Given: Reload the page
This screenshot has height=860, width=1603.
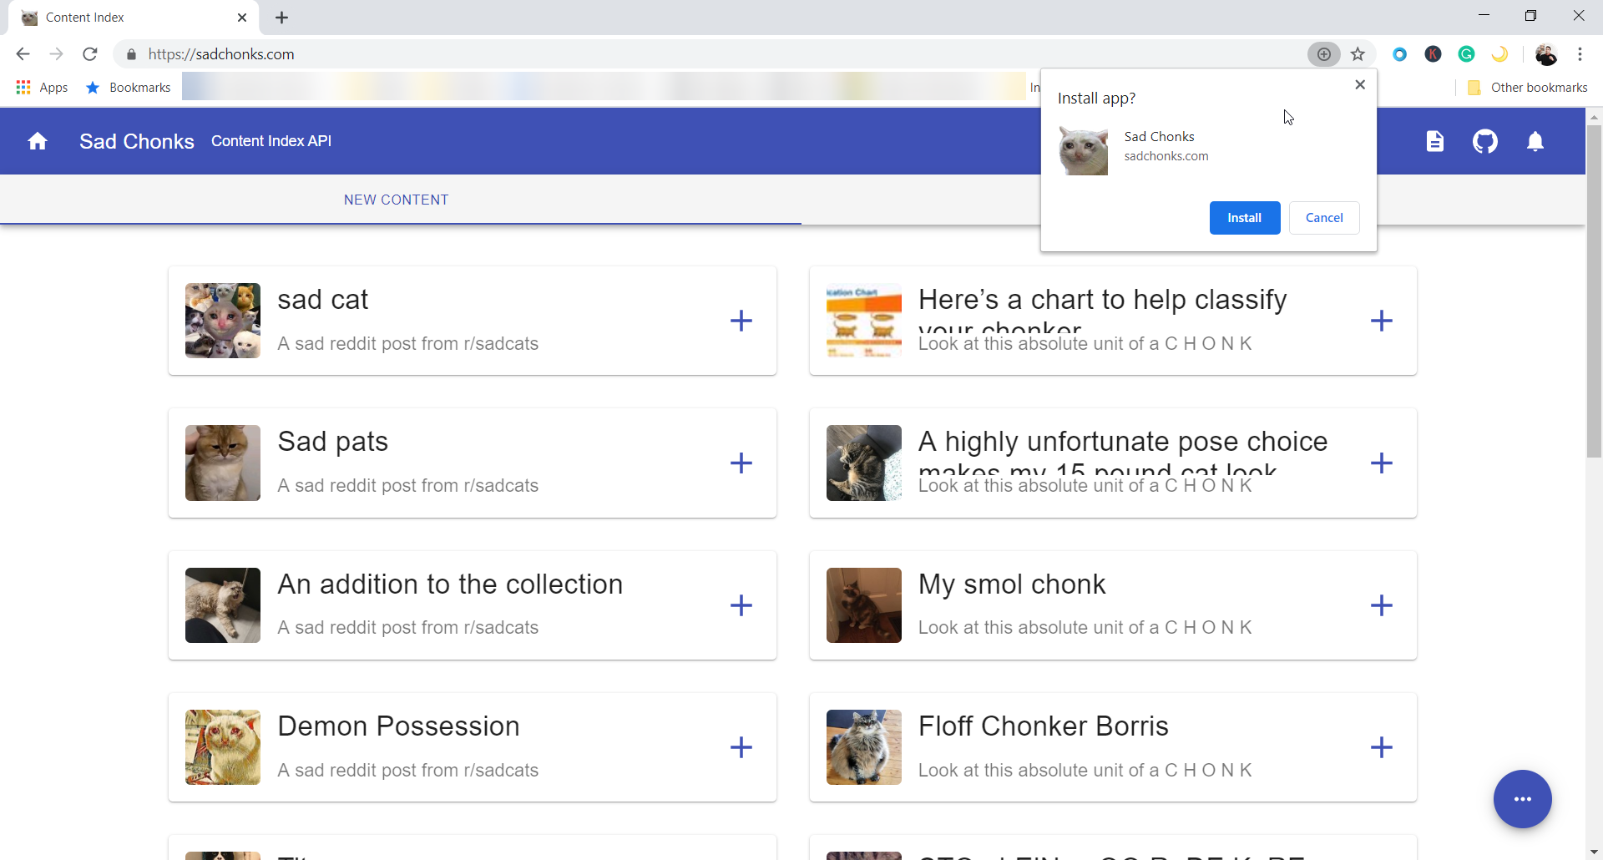Looking at the screenshot, I should tap(90, 54).
